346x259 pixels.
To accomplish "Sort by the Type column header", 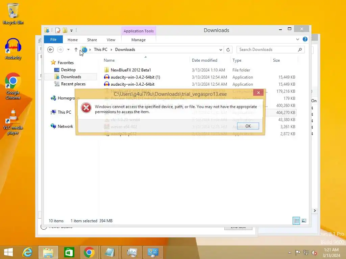I will click(237, 60).
